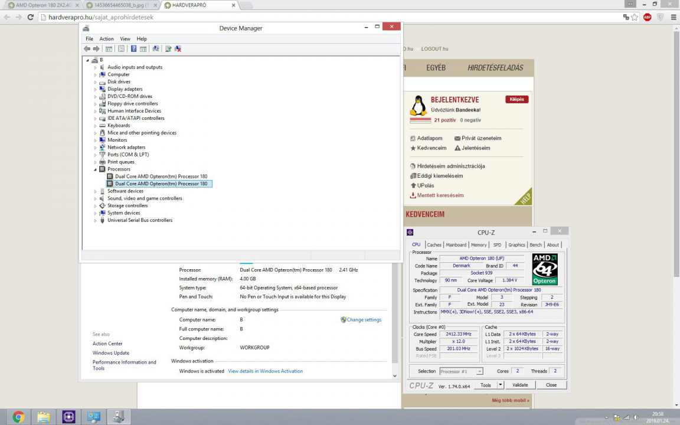Click the AMD Opteron logo in CPU-Z
The image size is (680, 425).
pyautogui.click(x=545, y=269)
